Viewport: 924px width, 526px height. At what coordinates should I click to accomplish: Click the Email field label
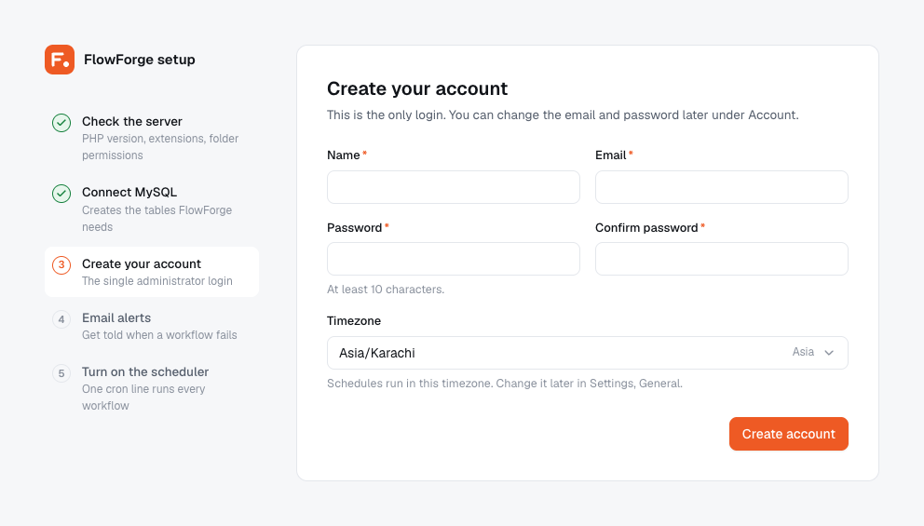coord(610,155)
